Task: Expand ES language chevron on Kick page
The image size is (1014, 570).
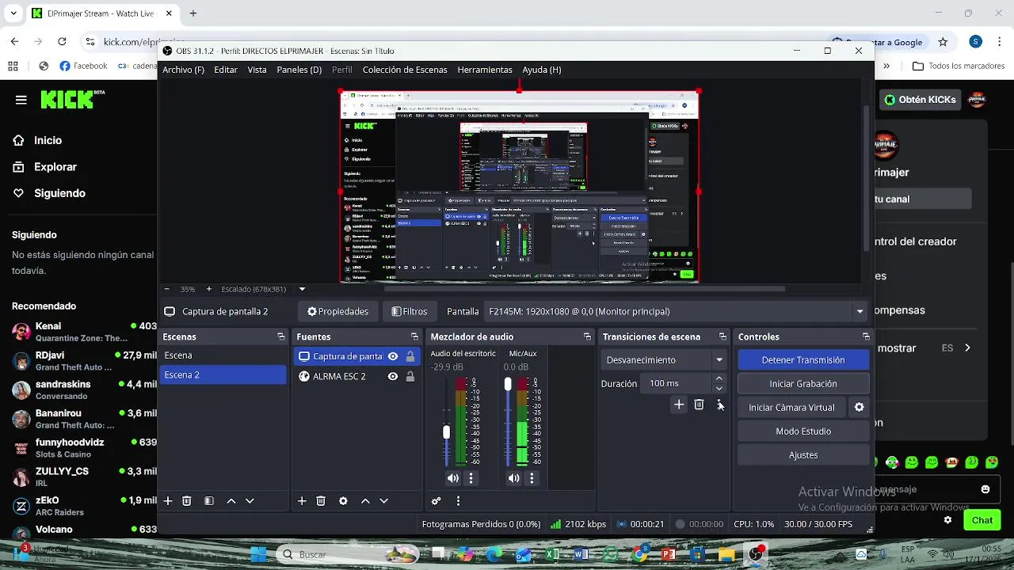Action: point(967,348)
